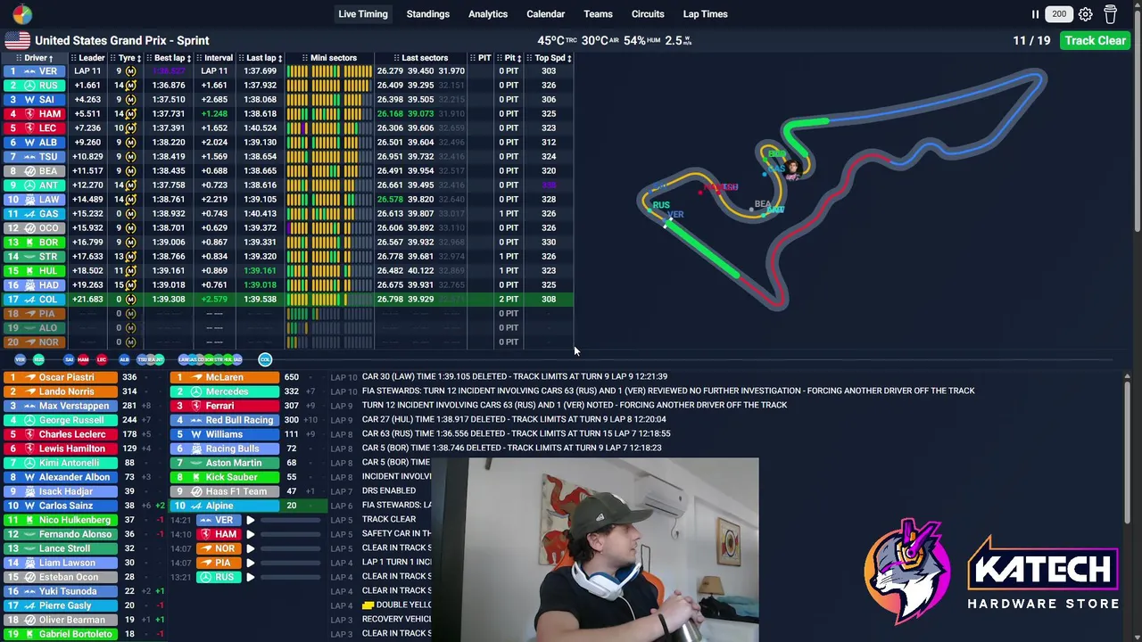The height and width of the screenshot is (642, 1142).
Task: Seek VER radio clip progress bar
Action: 290,520
